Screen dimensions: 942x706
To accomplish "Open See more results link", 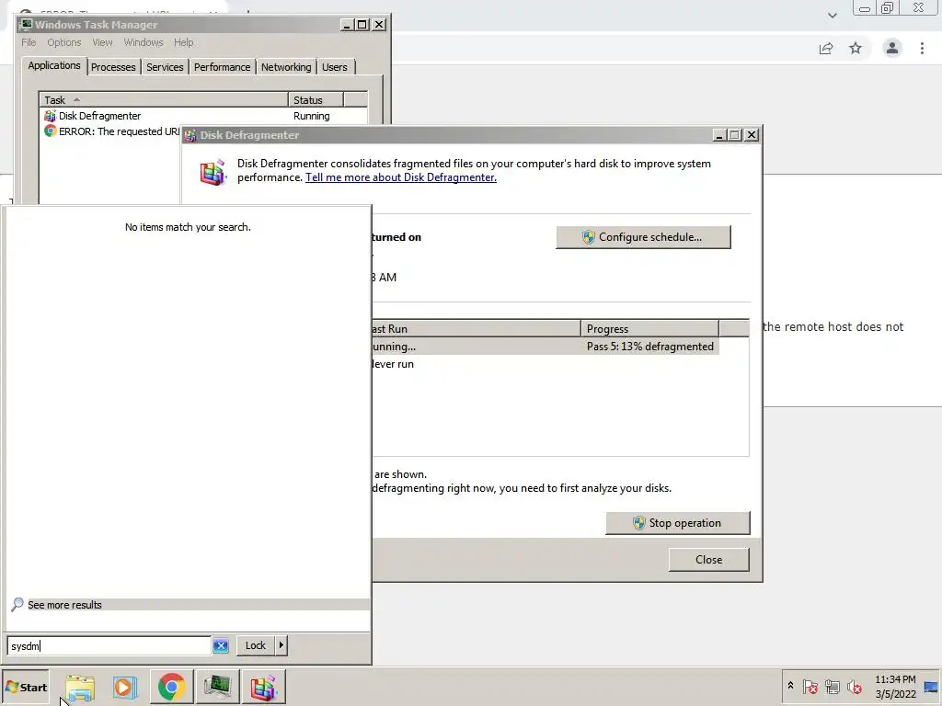I will pyautogui.click(x=64, y=605).
